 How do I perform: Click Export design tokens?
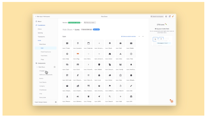pos(41,102)
